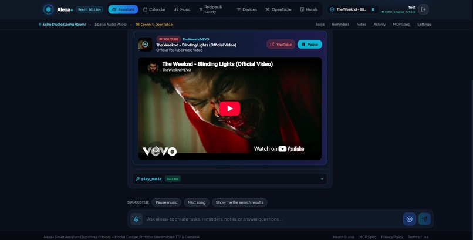Click Watch on YouTube in the player
This screenshot has width=473, height=240.
(x=279, y=148)
